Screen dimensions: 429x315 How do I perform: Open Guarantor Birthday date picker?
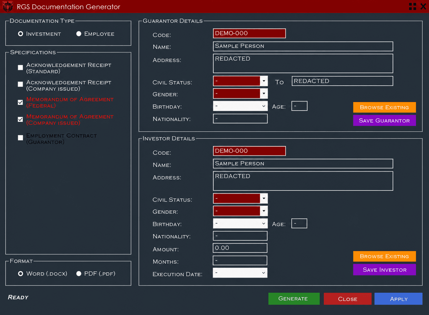[x=240, y=106]
